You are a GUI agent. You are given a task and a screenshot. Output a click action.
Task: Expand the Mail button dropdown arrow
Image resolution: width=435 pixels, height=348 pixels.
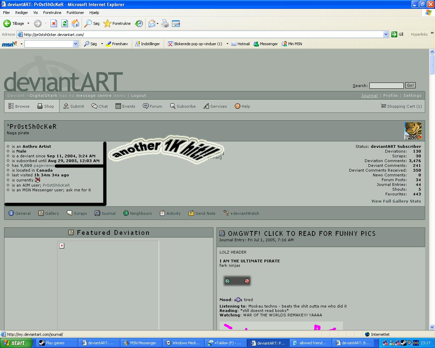pos(158,23)
